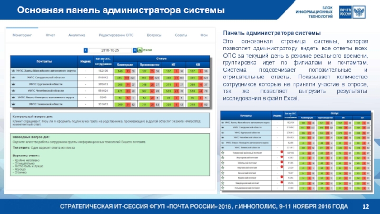Go to the next date with right arrow
This screenshot has width=380, height=214.
[134, 50]
